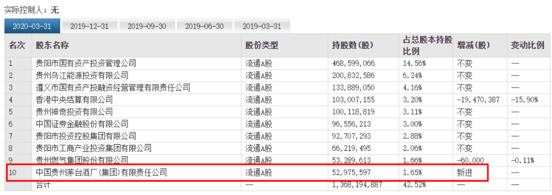The height and width of the screenshot is (195, 552).
Task: Select the 2019-09-30 tab
Action: tap(147, 27)
